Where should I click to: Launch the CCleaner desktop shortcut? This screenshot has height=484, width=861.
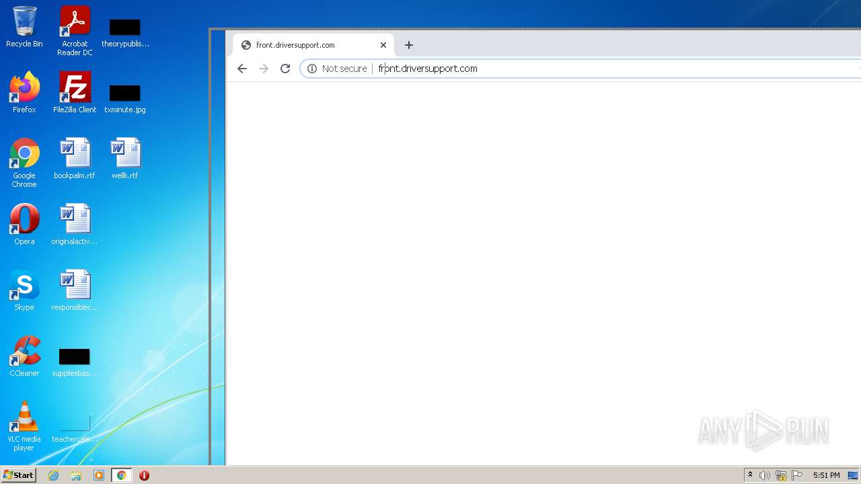(x=24, y=356)
